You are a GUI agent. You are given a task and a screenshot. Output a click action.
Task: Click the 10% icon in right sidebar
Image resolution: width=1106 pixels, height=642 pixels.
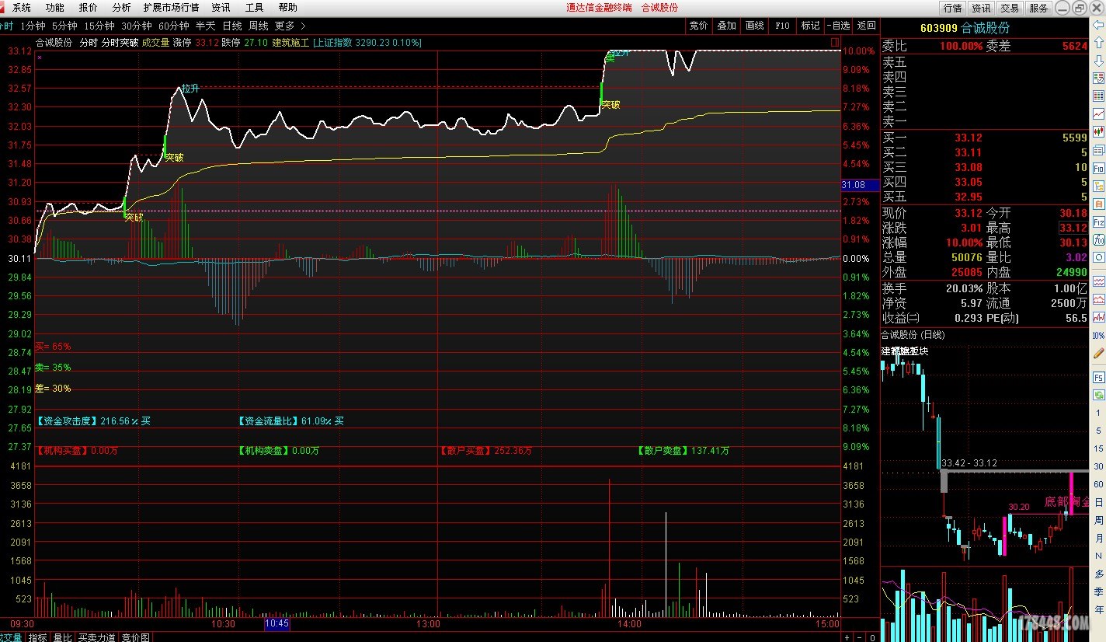tap(1098, 335)
